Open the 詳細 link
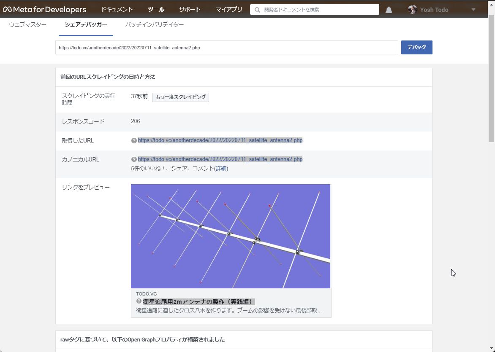The width and height of the screenshot is (495, 352). (x=221, y=169)
